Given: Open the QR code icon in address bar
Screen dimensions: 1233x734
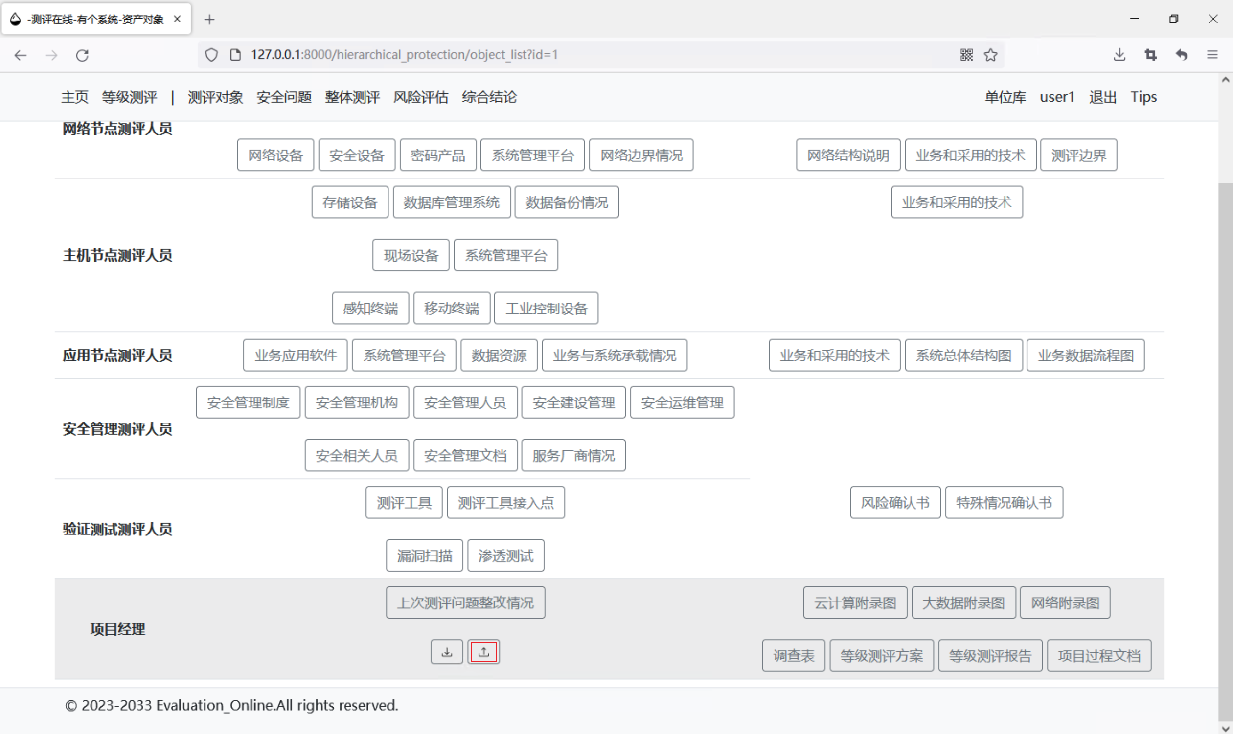Looking at the screenshot, I should (966, 55).
